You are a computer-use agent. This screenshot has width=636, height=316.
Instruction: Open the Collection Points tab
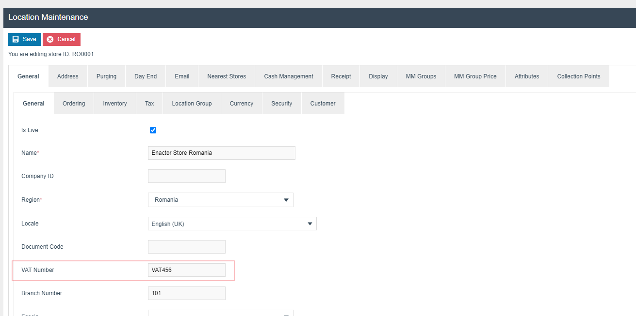pos(578,76)
